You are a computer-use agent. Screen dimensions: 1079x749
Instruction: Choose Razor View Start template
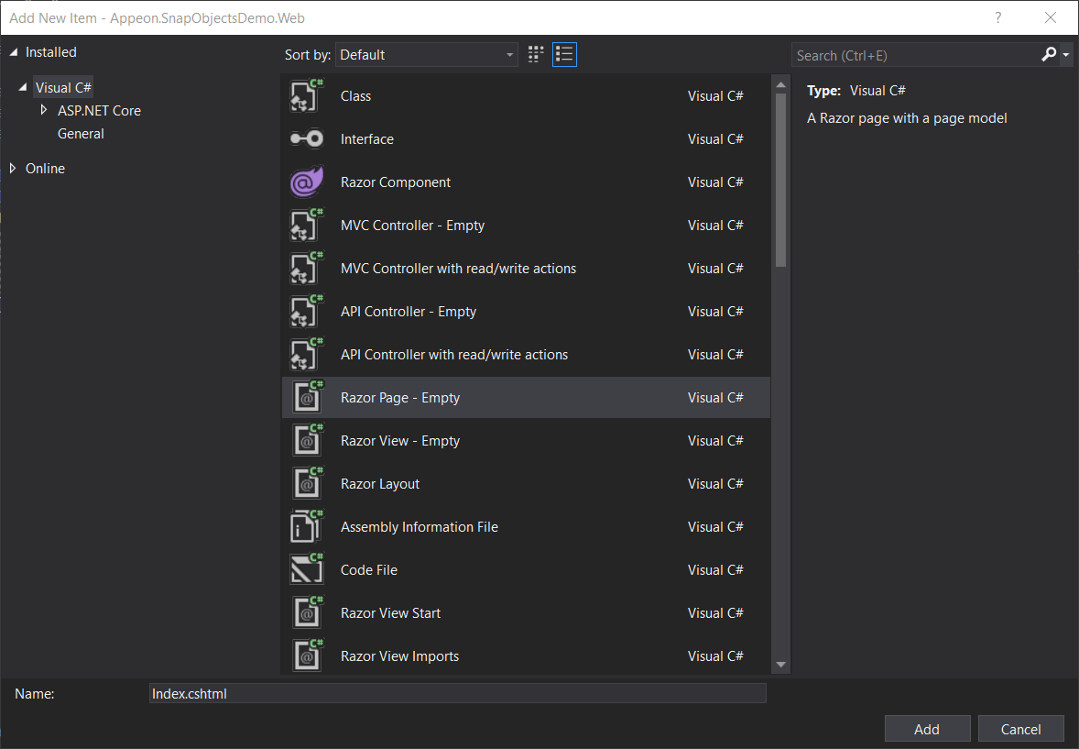click(x=390, y=613)
